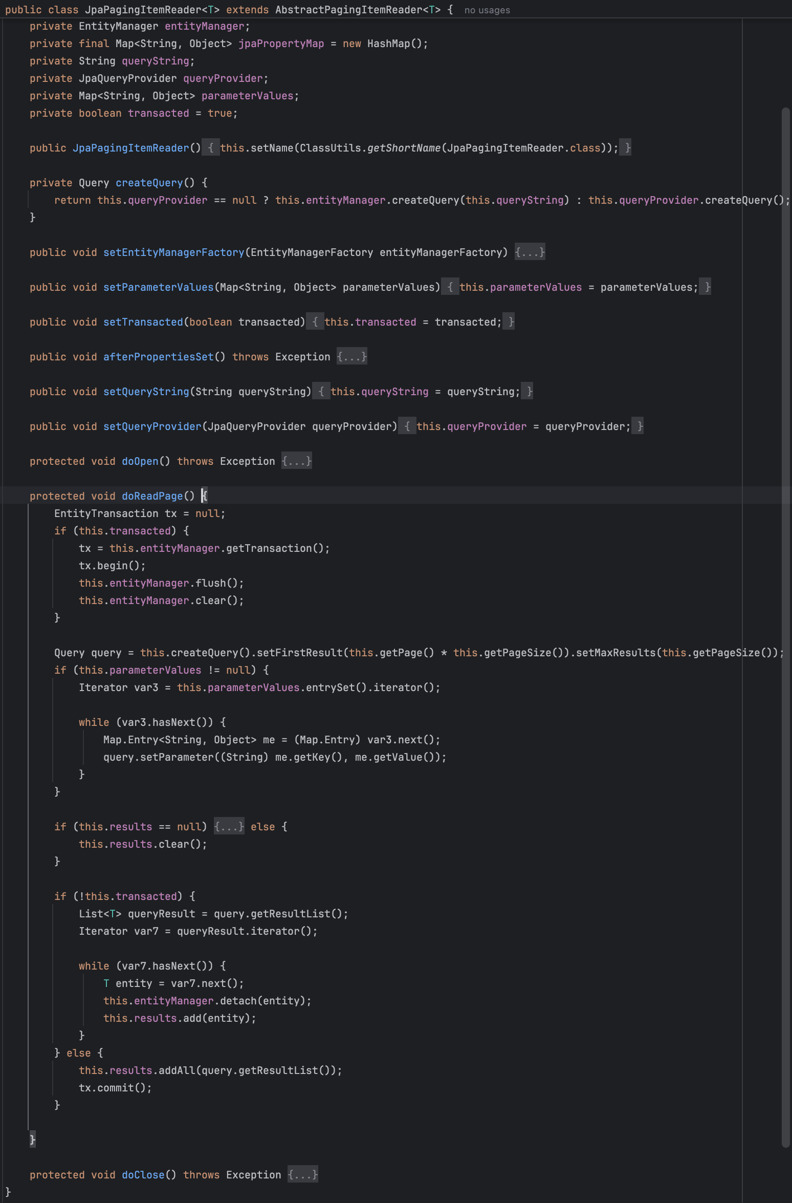Click this.results.addAll call

click(210, 1070)
